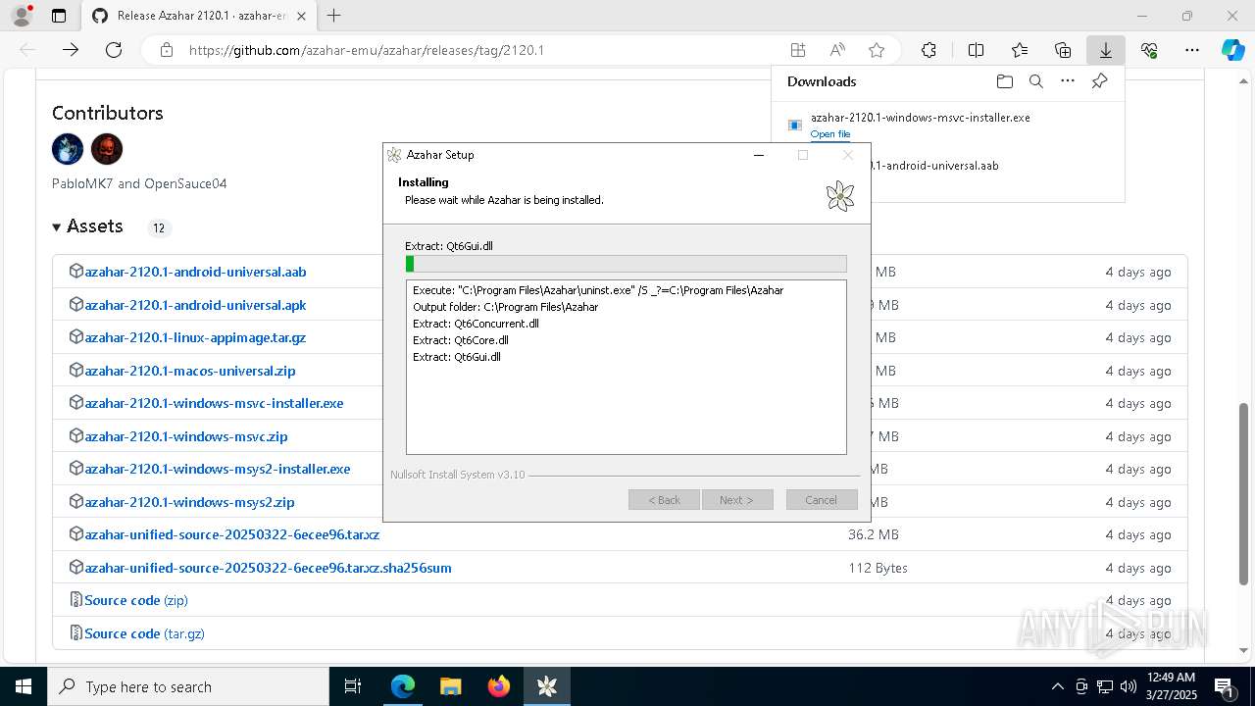Download azahar-2120.1-windows-msvc-installer.exe
1255x706 pixels.
(x=214, y=403)
